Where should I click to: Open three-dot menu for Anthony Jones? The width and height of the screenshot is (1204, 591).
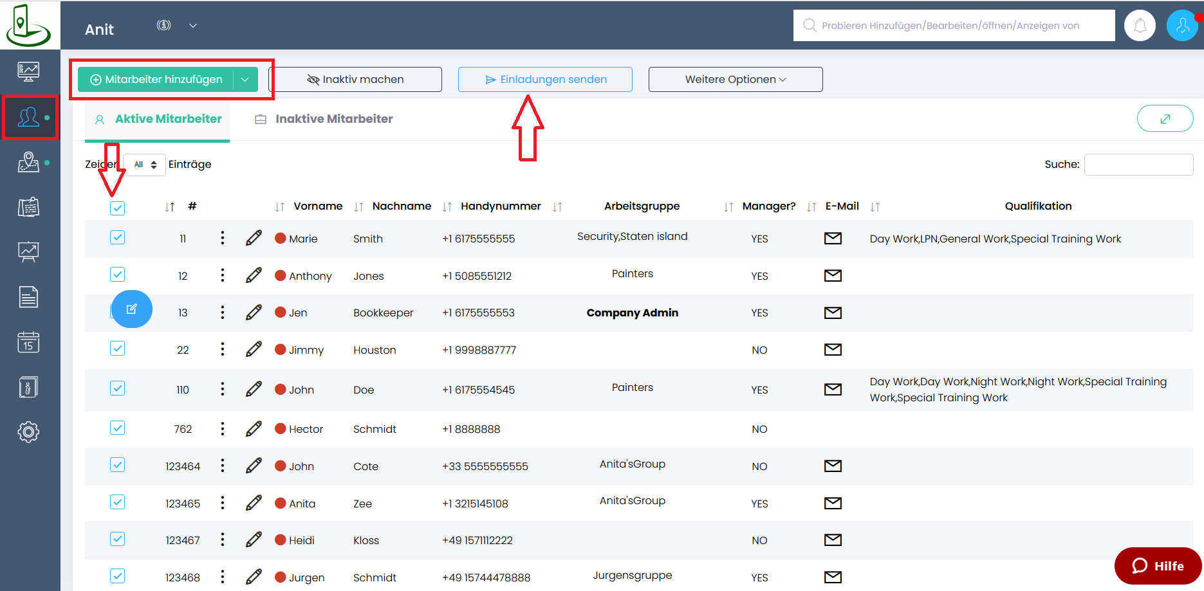(x=223, y=275)
